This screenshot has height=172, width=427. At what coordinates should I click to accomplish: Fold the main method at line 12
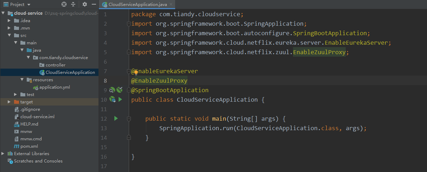tap(129, 119)
